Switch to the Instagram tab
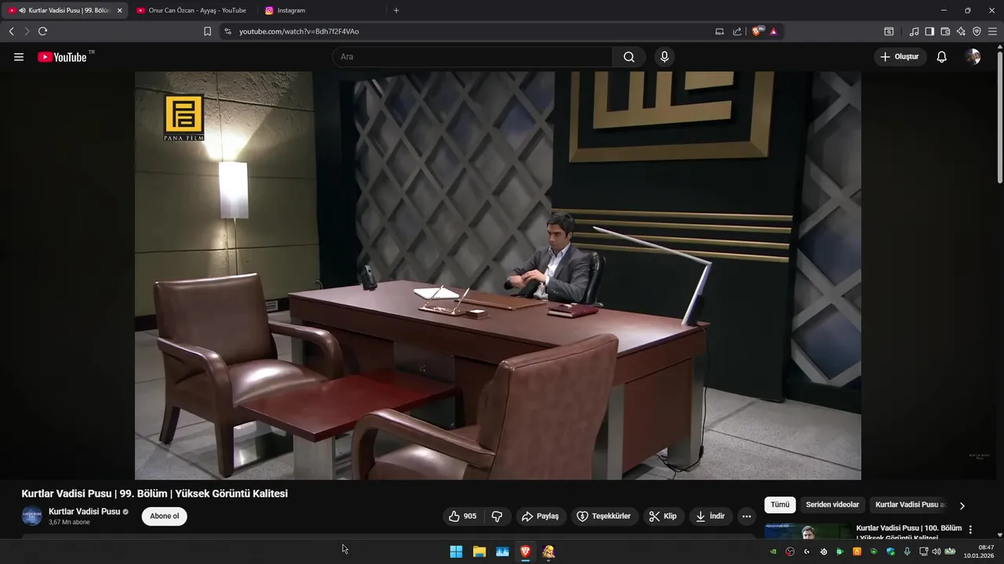Viewport: 1004px width, 564px height. pos(322,10)
